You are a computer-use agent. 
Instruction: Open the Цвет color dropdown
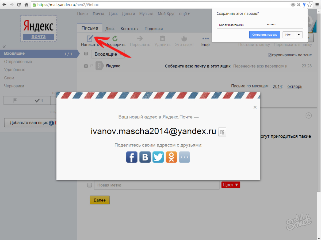tap(231, 185)
